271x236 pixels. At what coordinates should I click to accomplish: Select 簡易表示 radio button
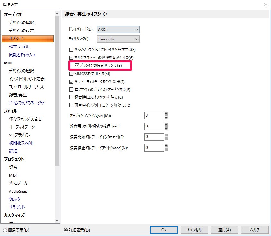tap(5, 230)
